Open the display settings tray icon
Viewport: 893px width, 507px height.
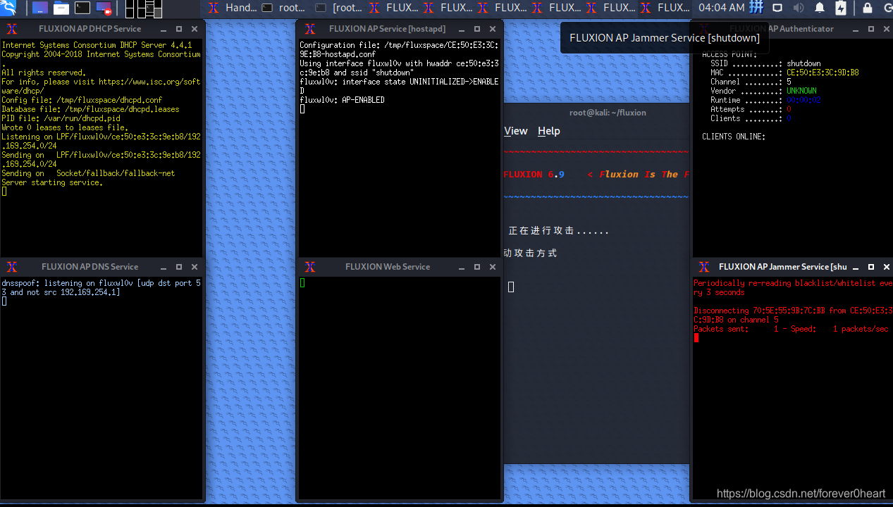pos(777,8)
